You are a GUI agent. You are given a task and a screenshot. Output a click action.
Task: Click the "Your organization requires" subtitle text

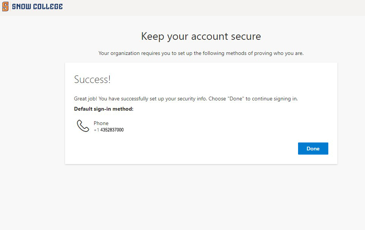(x=129, y=53)
